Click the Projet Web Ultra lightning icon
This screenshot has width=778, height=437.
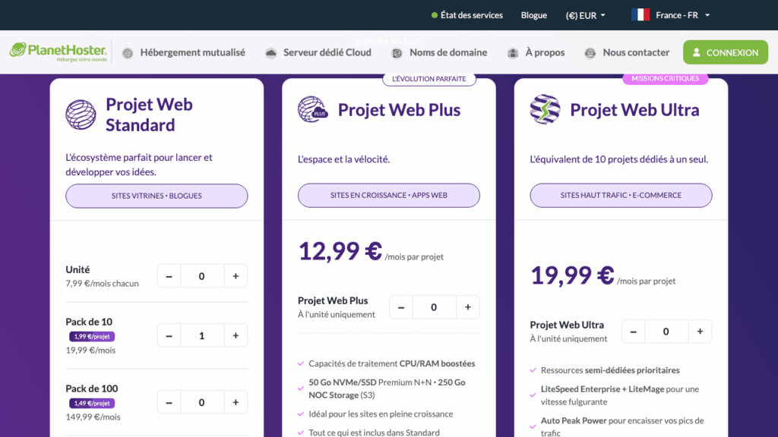pos(546,109)
